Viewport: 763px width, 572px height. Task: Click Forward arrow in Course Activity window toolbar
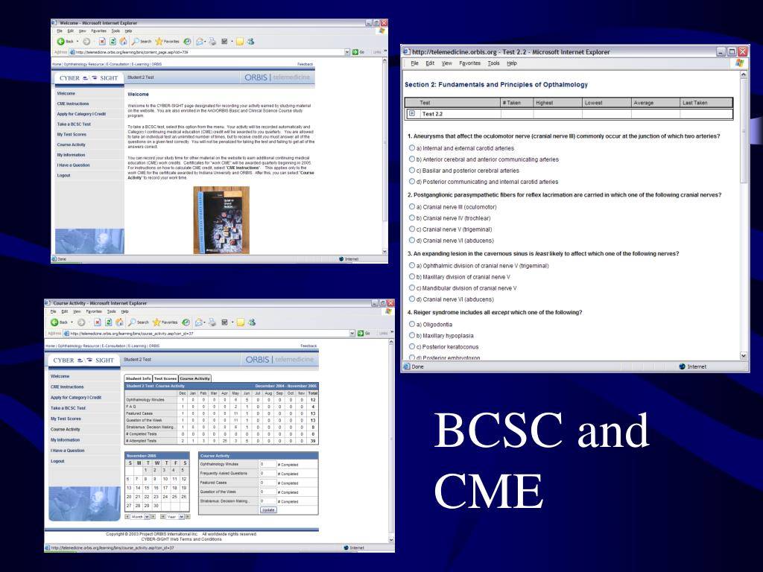81,322
